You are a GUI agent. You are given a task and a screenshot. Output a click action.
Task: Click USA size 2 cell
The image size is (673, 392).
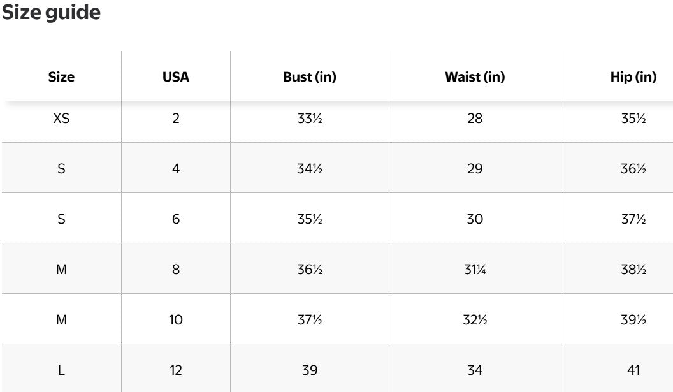click(176, 118)
